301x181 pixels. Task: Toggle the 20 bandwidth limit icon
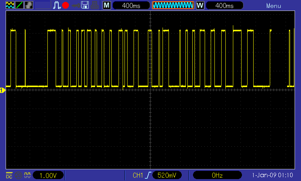(18, 175)
